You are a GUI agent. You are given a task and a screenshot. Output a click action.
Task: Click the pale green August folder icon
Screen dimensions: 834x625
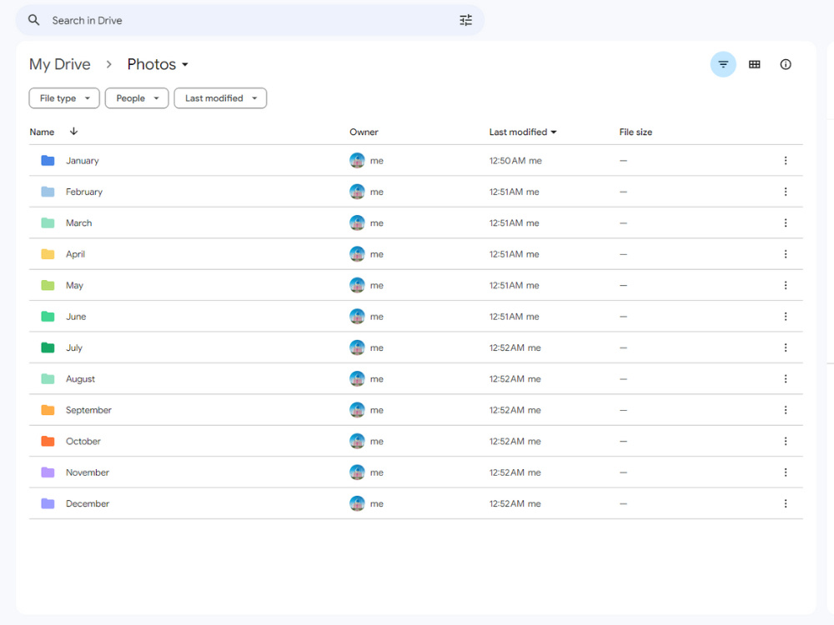coord(48,378)
